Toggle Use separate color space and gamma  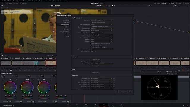pyautogui.click(x=91, y=26)
